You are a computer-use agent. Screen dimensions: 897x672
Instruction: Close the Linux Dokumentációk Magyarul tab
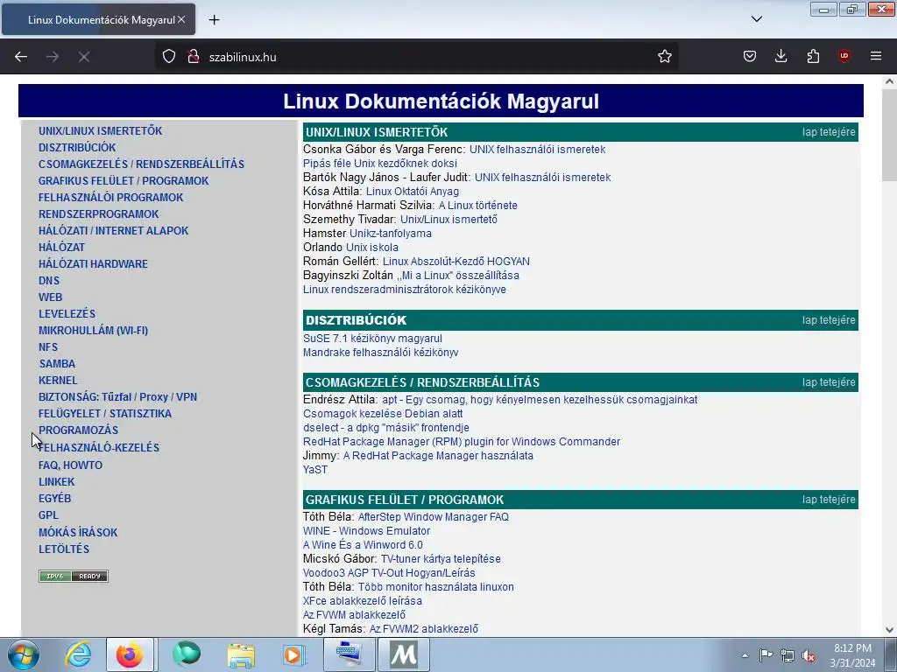pos(181,19)
